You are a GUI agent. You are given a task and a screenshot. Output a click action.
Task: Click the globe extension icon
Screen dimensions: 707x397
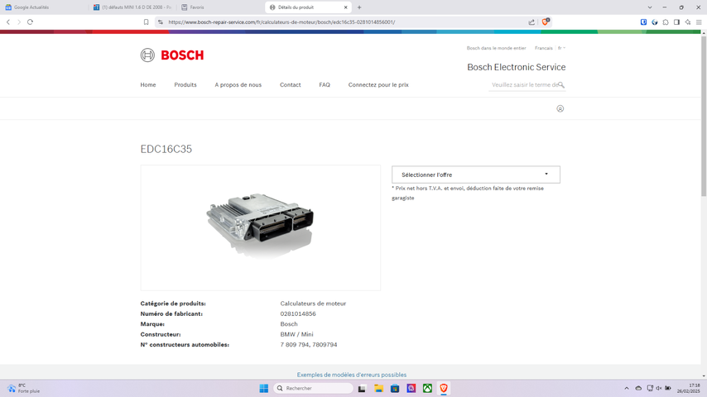coord(655,22)
